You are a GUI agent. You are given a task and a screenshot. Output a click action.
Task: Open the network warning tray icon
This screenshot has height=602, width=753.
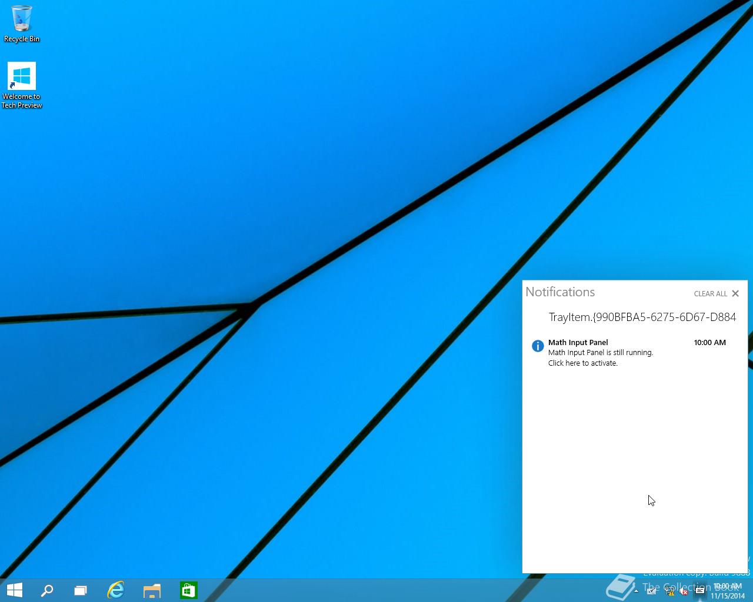(x=669, y=591)
